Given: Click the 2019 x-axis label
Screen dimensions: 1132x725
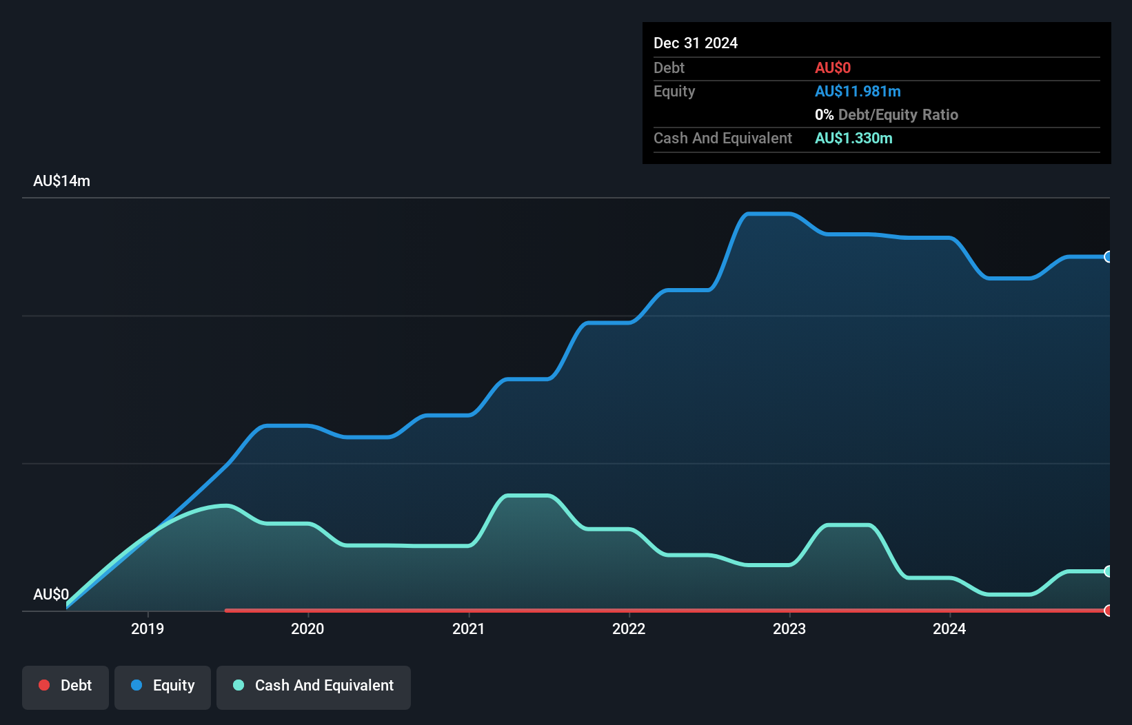Looking at the screenshot, I should [x=148, y=629].
